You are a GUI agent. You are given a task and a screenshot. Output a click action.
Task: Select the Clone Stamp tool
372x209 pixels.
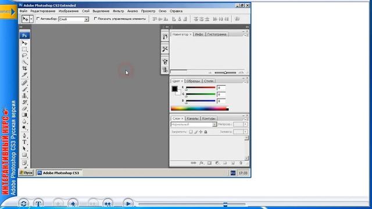click(24, 96)
